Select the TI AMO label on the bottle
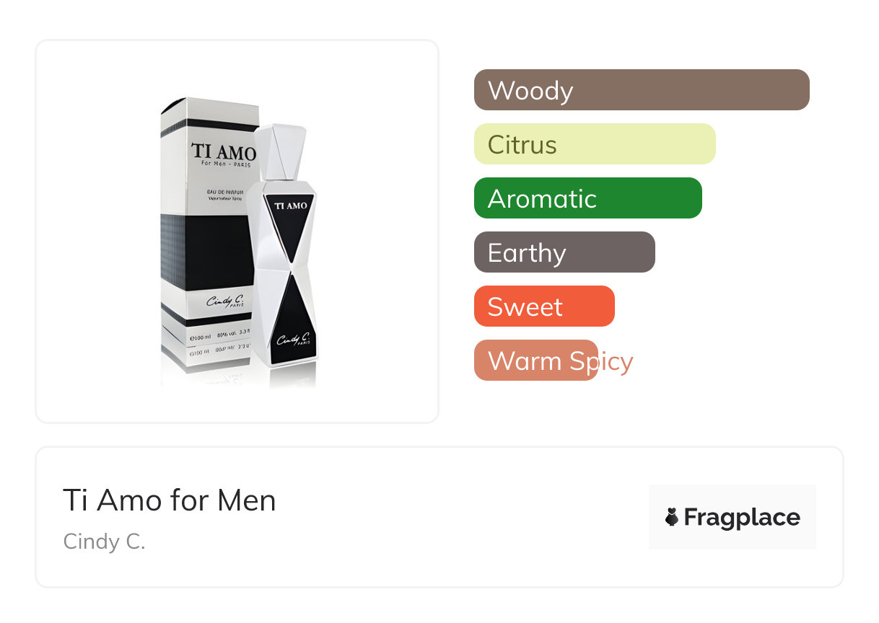The image size is (879, 623). [290, 206]
